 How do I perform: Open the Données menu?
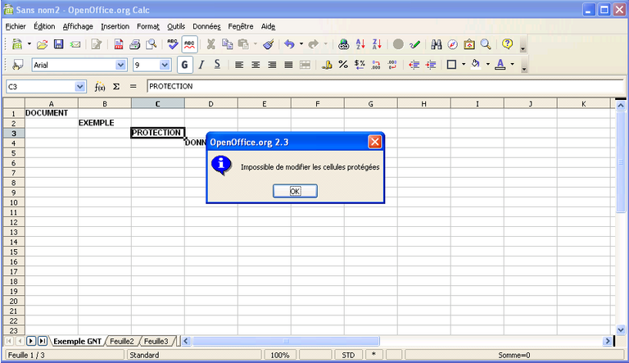pyautogui.click(x=206, y=26)
